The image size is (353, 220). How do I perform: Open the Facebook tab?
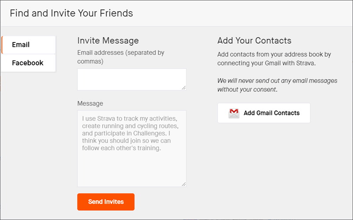click(x=29, y=63)
